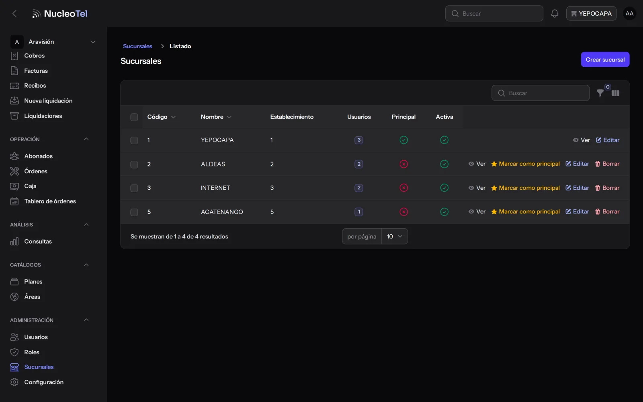Click the users count badge for ACATENANGO
This screenshot has height=402, width=643.
359,212
